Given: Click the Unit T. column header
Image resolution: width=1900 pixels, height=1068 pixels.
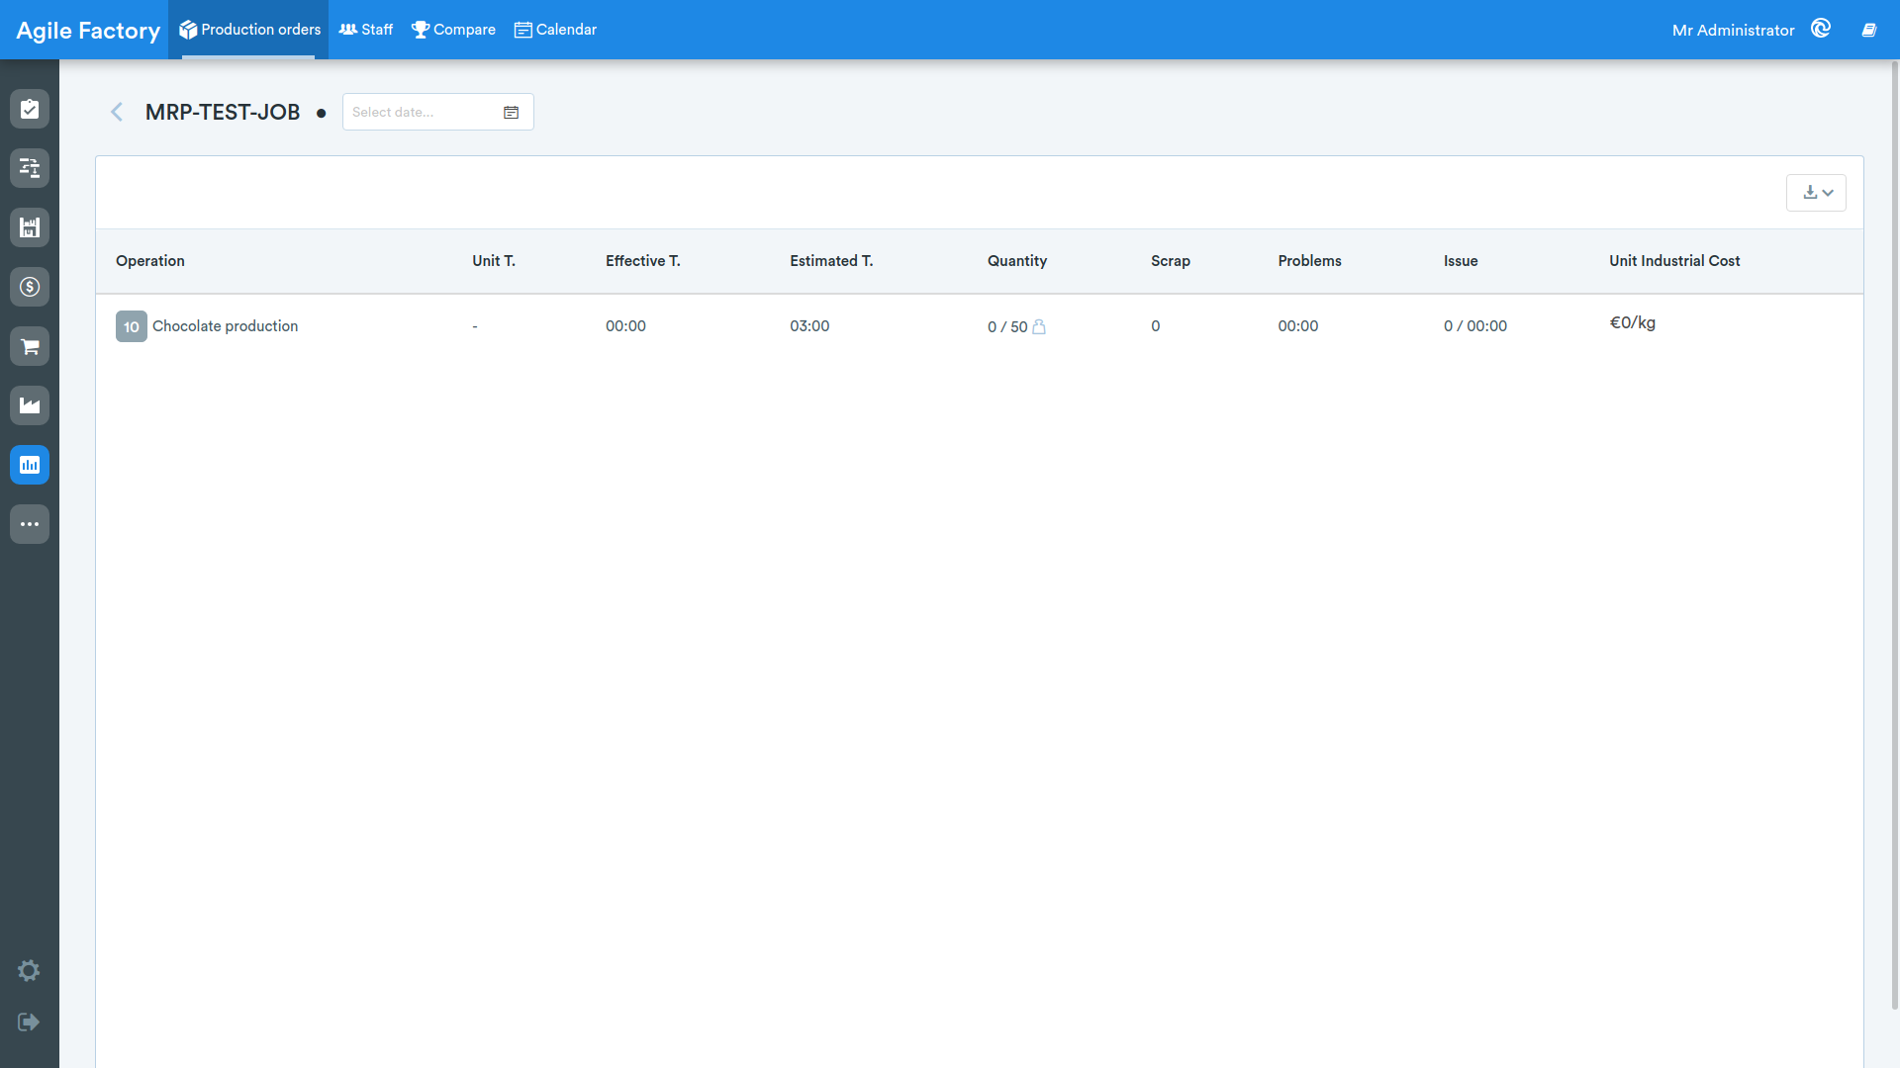Looking at the screenshot, I should tap(494, 261).
